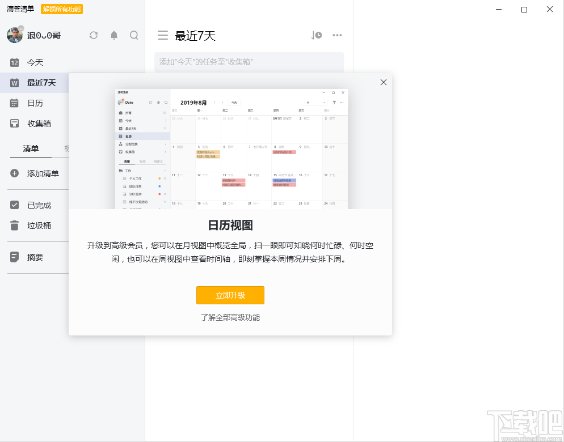Open the more options (...) menu

(x=337, y=35)
